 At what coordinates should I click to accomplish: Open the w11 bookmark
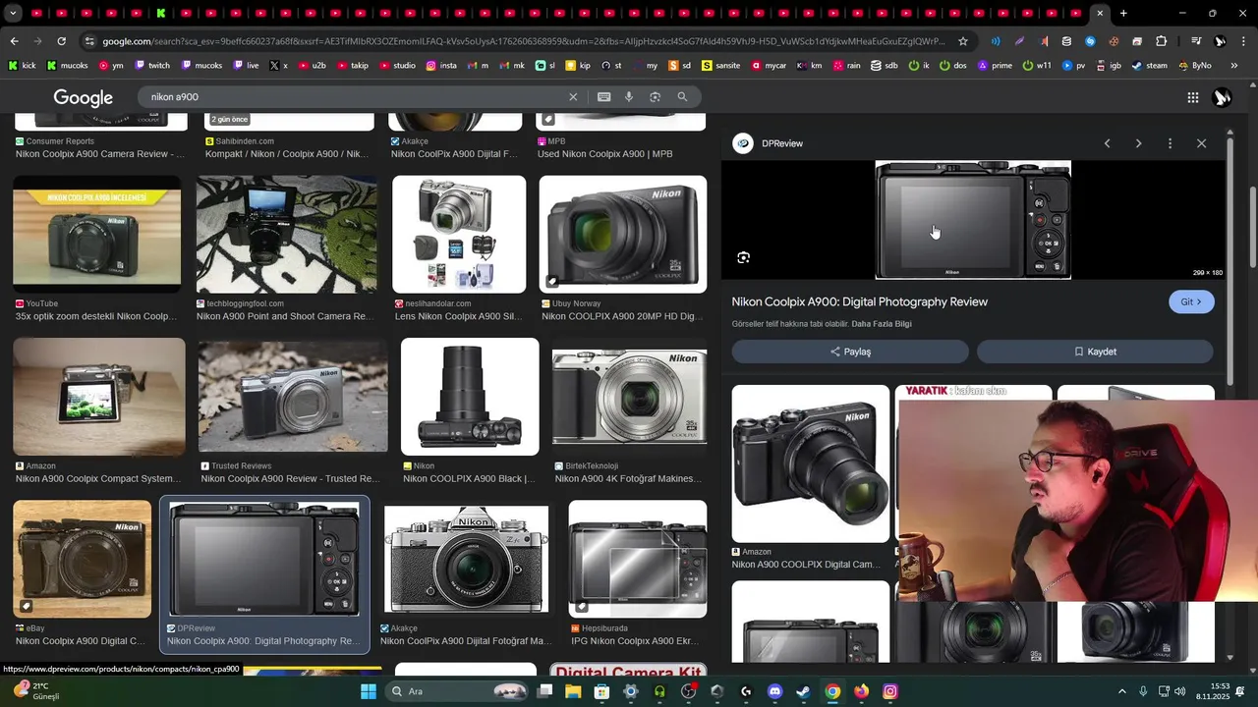tap(1037, 66)
